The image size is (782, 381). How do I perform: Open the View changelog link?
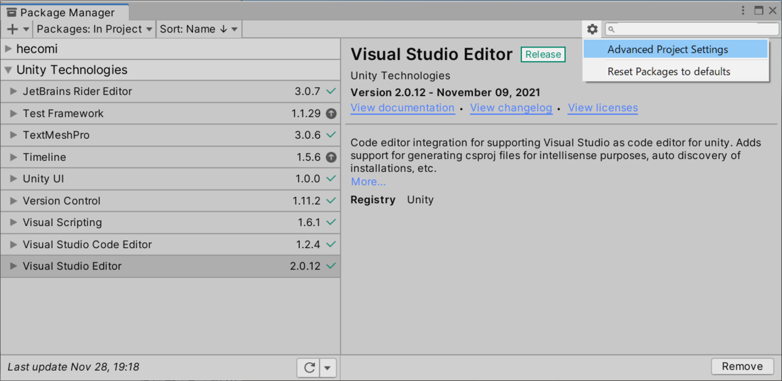(511, 108)
